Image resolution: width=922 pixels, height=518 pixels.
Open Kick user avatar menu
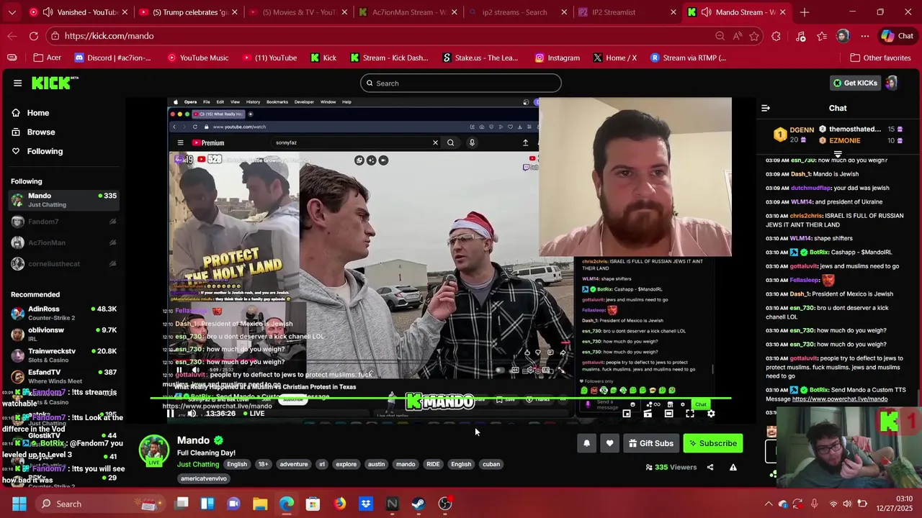892,83
